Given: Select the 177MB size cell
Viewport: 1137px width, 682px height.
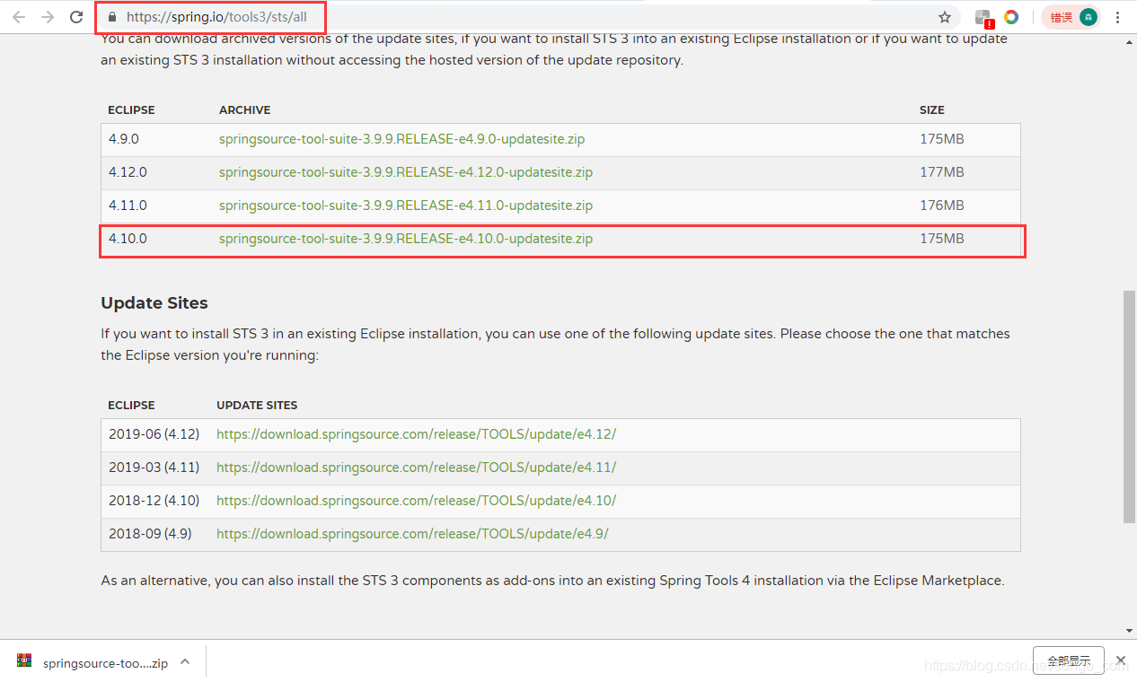Looking at the screenshot, I should [x=941, y=172].
